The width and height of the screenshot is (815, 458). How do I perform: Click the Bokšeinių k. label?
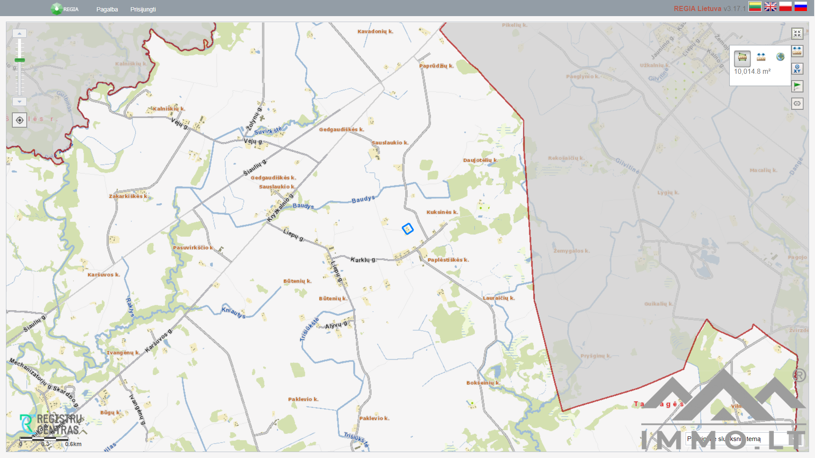[483, 383]
